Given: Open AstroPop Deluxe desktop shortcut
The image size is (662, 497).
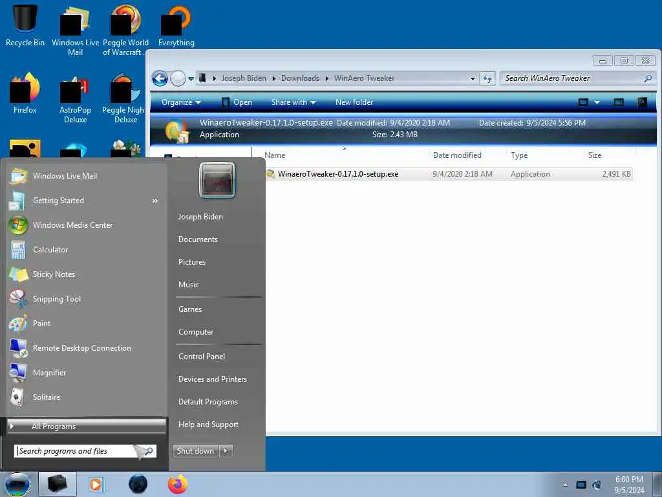Looking at the screenshot, I should [x=75, y=98].
